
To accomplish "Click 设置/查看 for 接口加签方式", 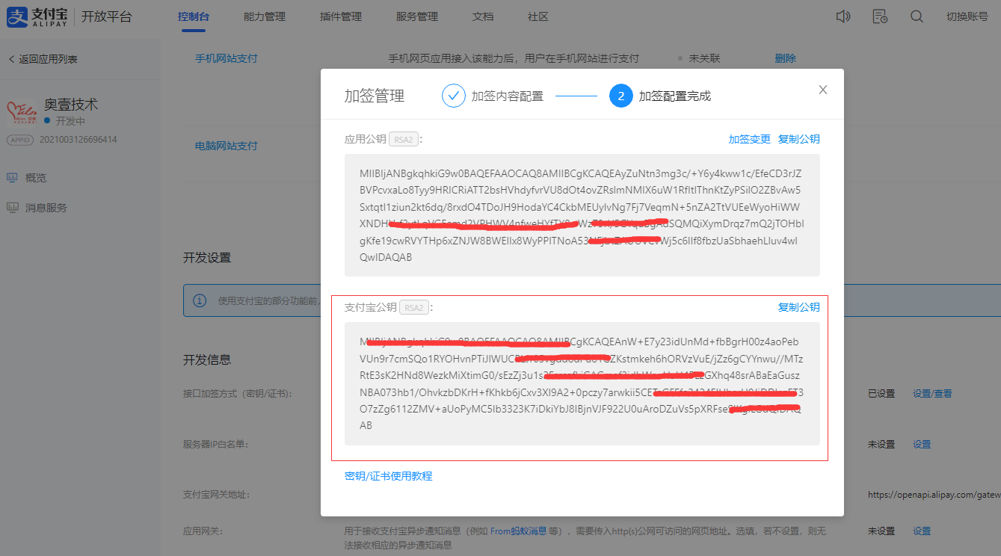I will click(x=933, y=393).
